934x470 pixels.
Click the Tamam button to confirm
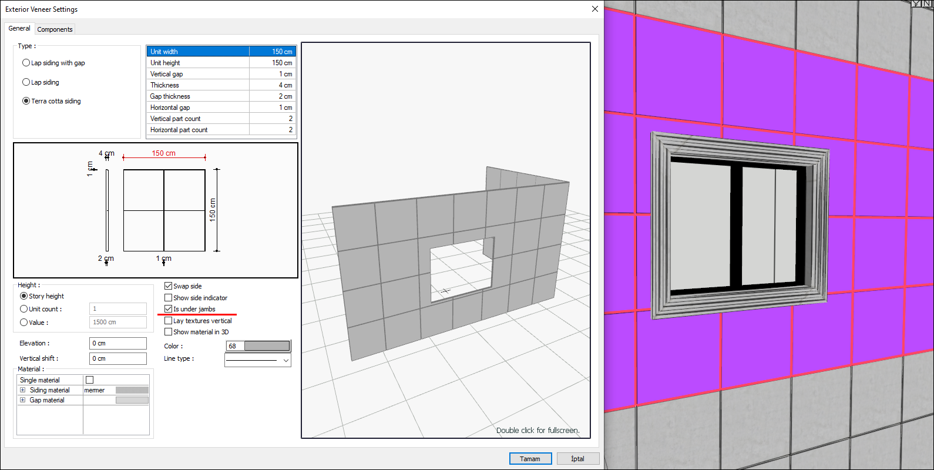[x=530, y=459]
